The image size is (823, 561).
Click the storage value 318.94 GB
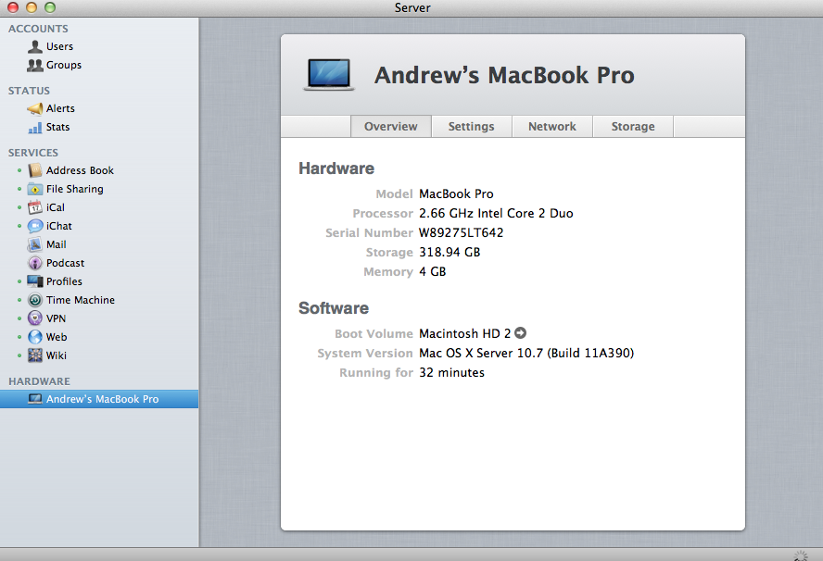[x=449, y=252]
